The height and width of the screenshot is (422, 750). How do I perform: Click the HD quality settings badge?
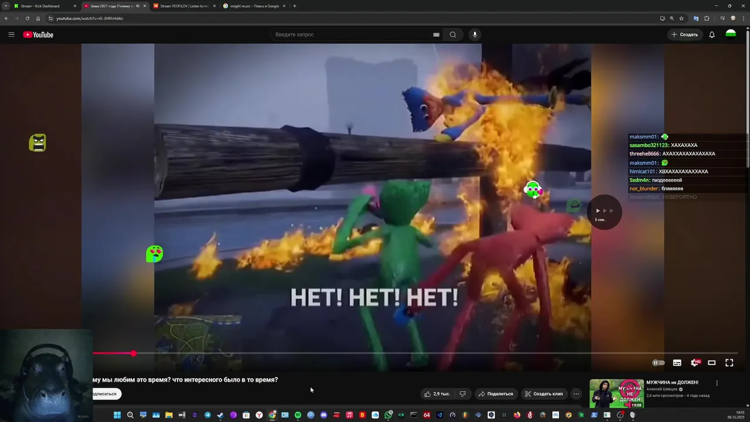(x=697, y=361)
